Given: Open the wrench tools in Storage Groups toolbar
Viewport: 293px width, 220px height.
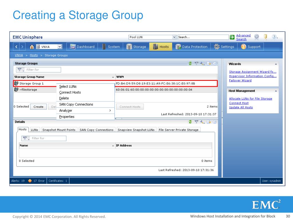Looking at the screenshot, I should click(202, 64).
